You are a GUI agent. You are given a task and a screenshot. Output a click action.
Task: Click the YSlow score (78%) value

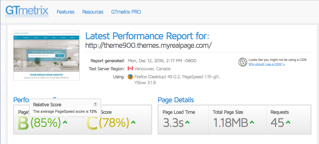coord(114,123)
